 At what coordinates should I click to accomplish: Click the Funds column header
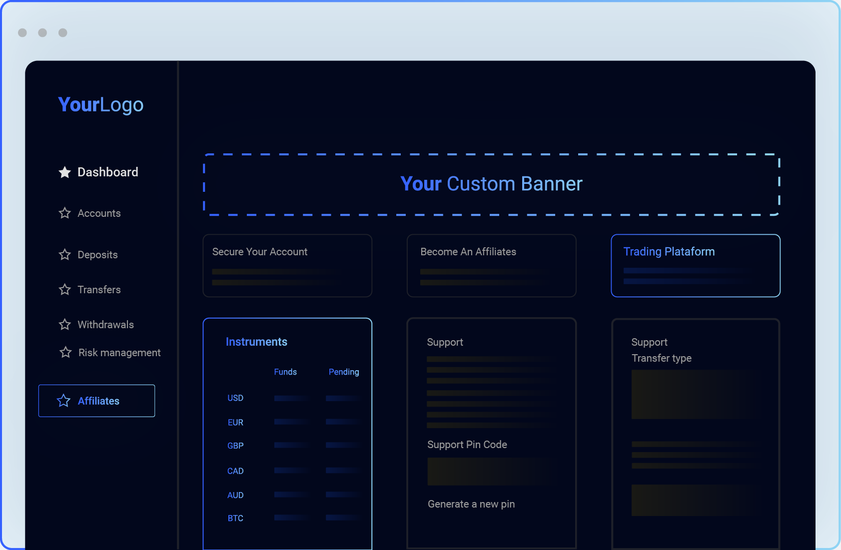tap(285, 372)
